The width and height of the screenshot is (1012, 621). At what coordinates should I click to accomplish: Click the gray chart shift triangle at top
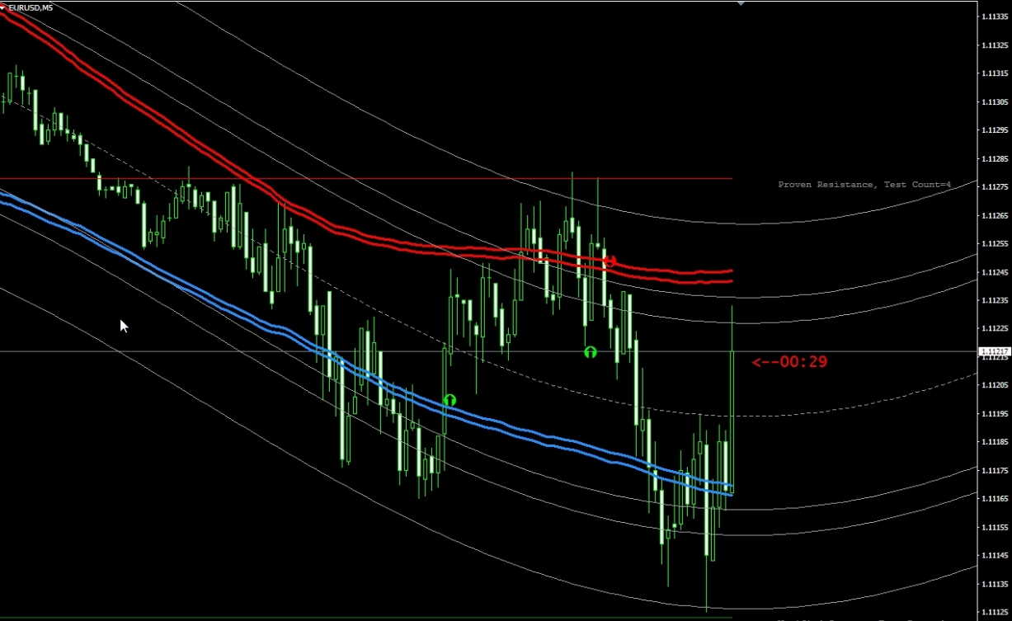(741, 3)
